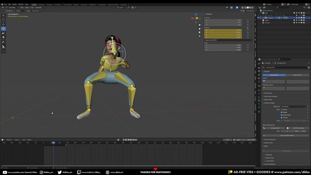Click Instagram icon in bottom banner

[41, 172]
